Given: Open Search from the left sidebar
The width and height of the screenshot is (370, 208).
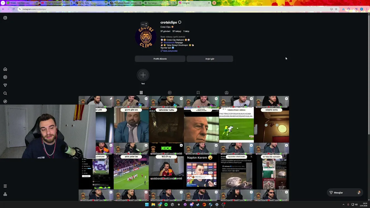Looking at the screenshot, I should [5, 93].
